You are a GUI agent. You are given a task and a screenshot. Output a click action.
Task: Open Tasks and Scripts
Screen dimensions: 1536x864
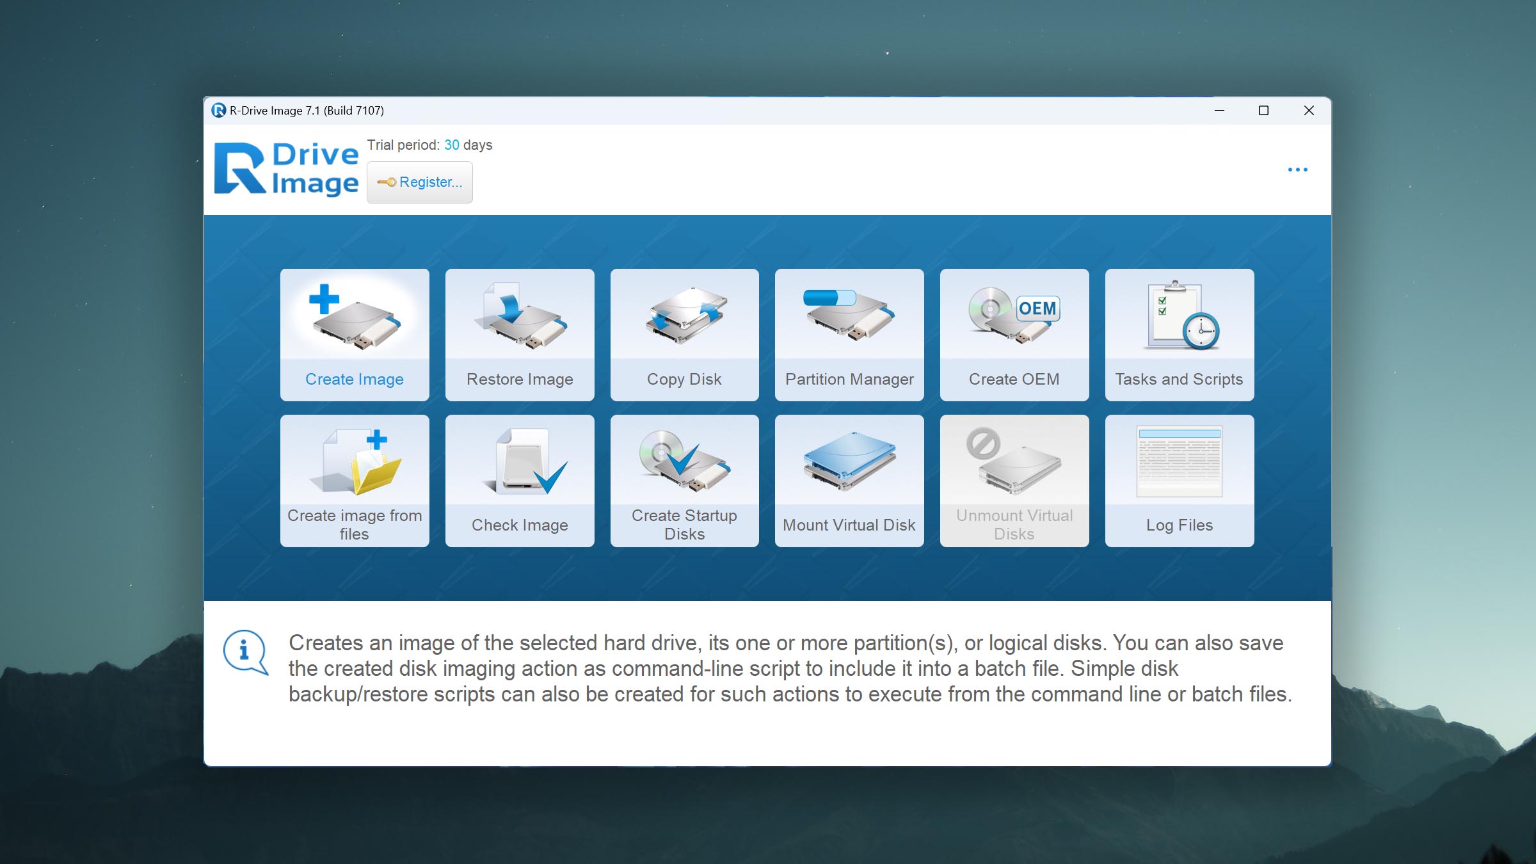point(1180,335)
